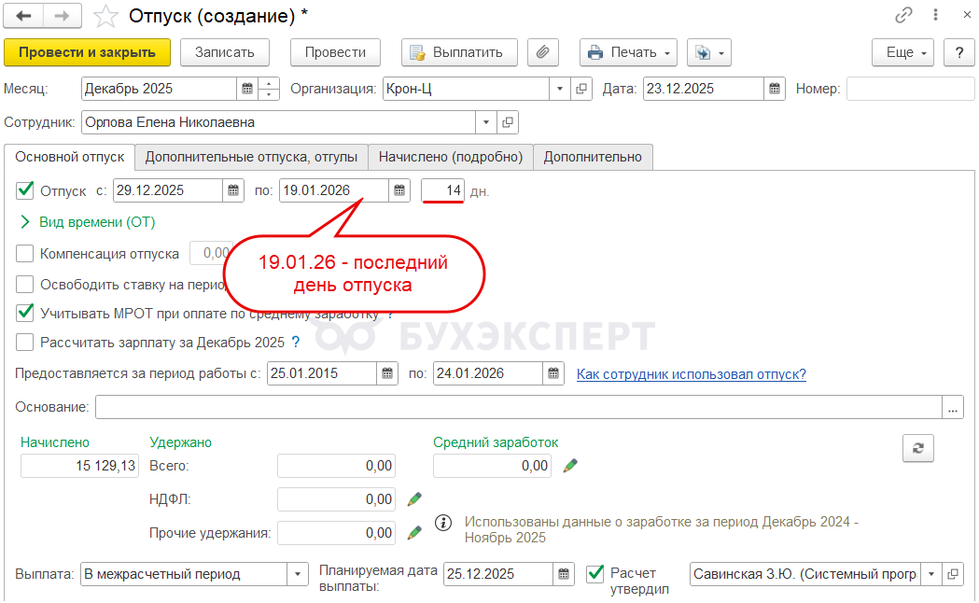Switch to Основной отпуск tab

[70, 157]
